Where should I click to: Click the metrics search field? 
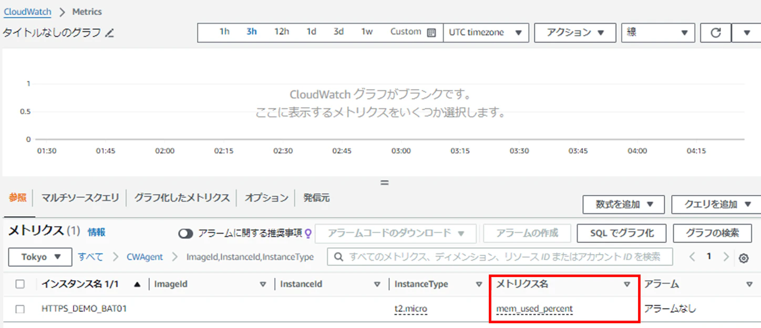coord(500,257)
